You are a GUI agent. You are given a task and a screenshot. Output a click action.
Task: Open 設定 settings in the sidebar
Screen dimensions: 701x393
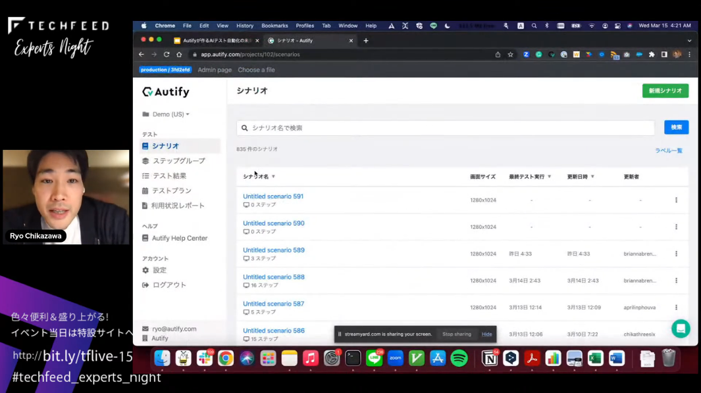coord(154,270)
